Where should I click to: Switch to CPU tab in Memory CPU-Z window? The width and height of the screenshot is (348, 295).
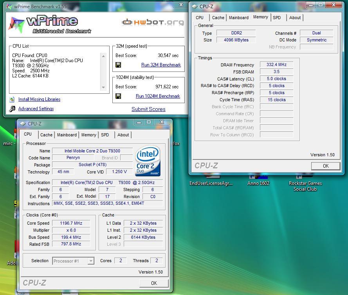(200, 18)
